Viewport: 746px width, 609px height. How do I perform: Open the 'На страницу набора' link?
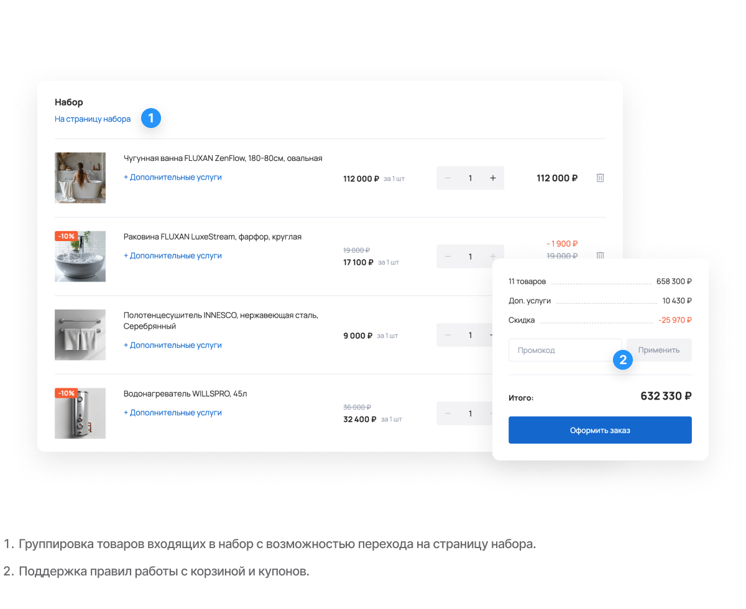click(93, 119)
